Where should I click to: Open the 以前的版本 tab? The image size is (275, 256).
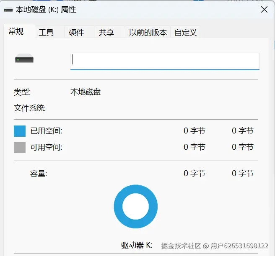point(148,32)
